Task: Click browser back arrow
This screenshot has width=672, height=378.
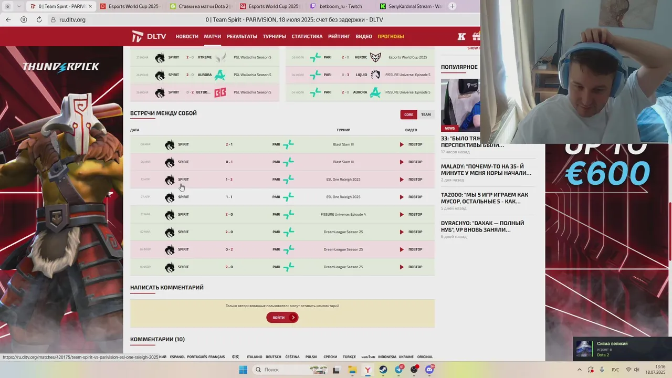Action: click(8, 19)
